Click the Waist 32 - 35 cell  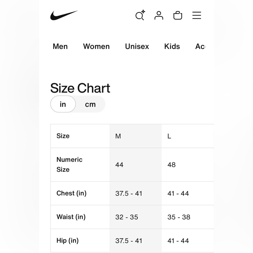tap(136, 217)
